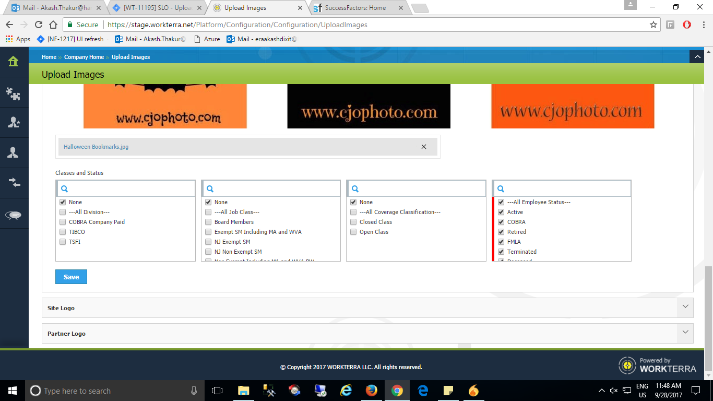
Task: Uncheck the Terminated employee status
Action: pyautogui.click(x=501, y=252)
